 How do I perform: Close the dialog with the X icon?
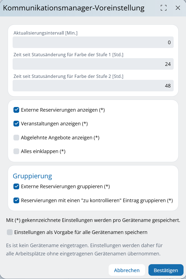(x=178, y=8)
